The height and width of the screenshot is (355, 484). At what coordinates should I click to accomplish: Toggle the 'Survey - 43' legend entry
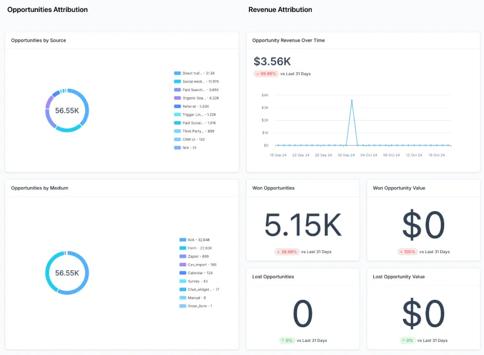tap(194, 282)
